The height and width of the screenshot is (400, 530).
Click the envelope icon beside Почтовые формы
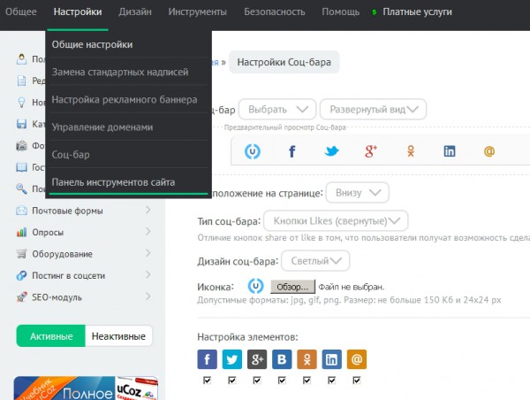[21, 211]
